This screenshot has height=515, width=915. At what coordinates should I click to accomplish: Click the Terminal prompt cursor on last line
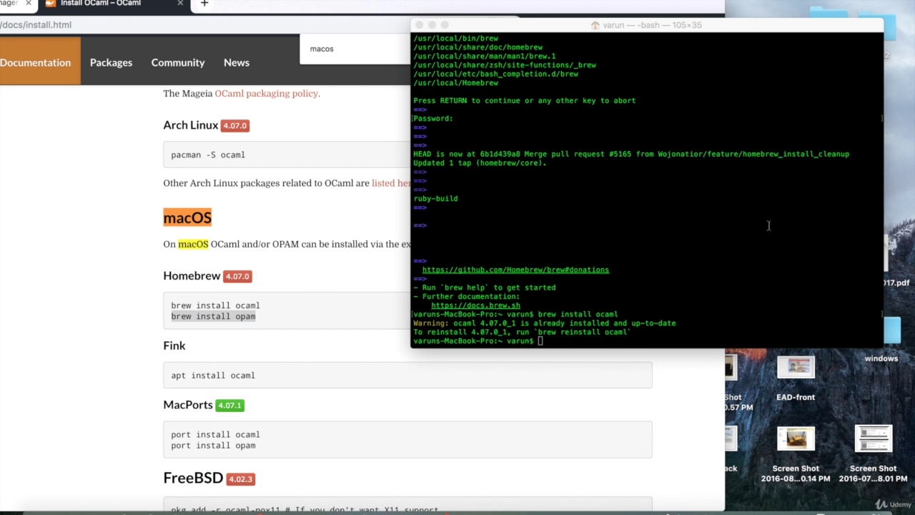pos(540,341)
